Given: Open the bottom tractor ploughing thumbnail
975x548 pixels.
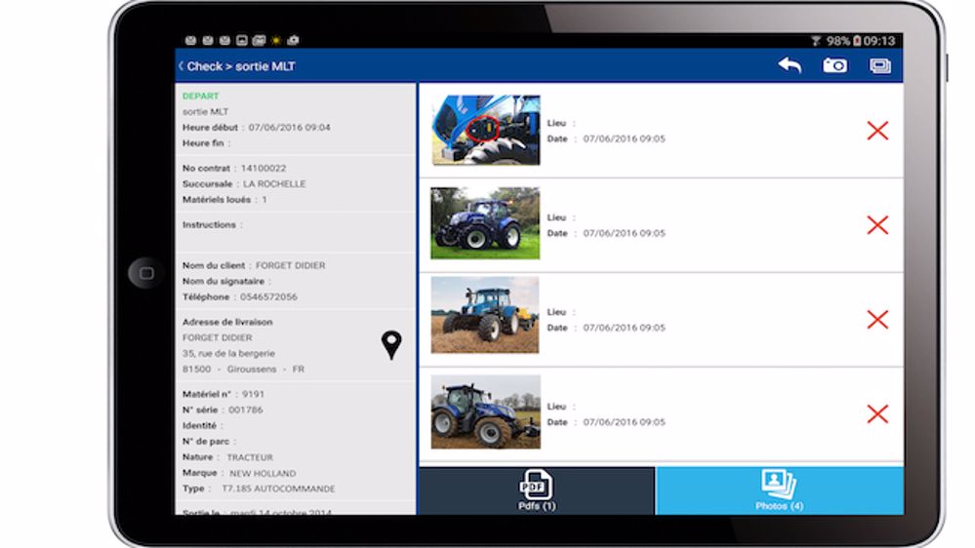Looking at the screenshot, I should click(x=486, y=411).
